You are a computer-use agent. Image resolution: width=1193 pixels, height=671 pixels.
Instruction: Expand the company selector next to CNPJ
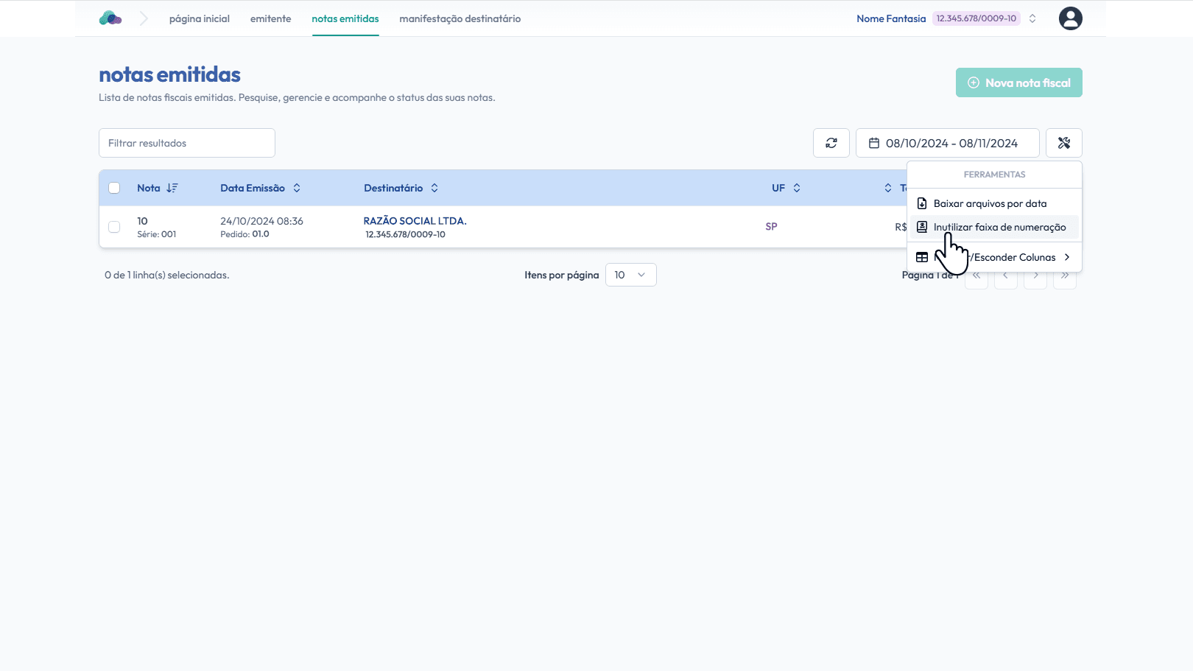1032,18
